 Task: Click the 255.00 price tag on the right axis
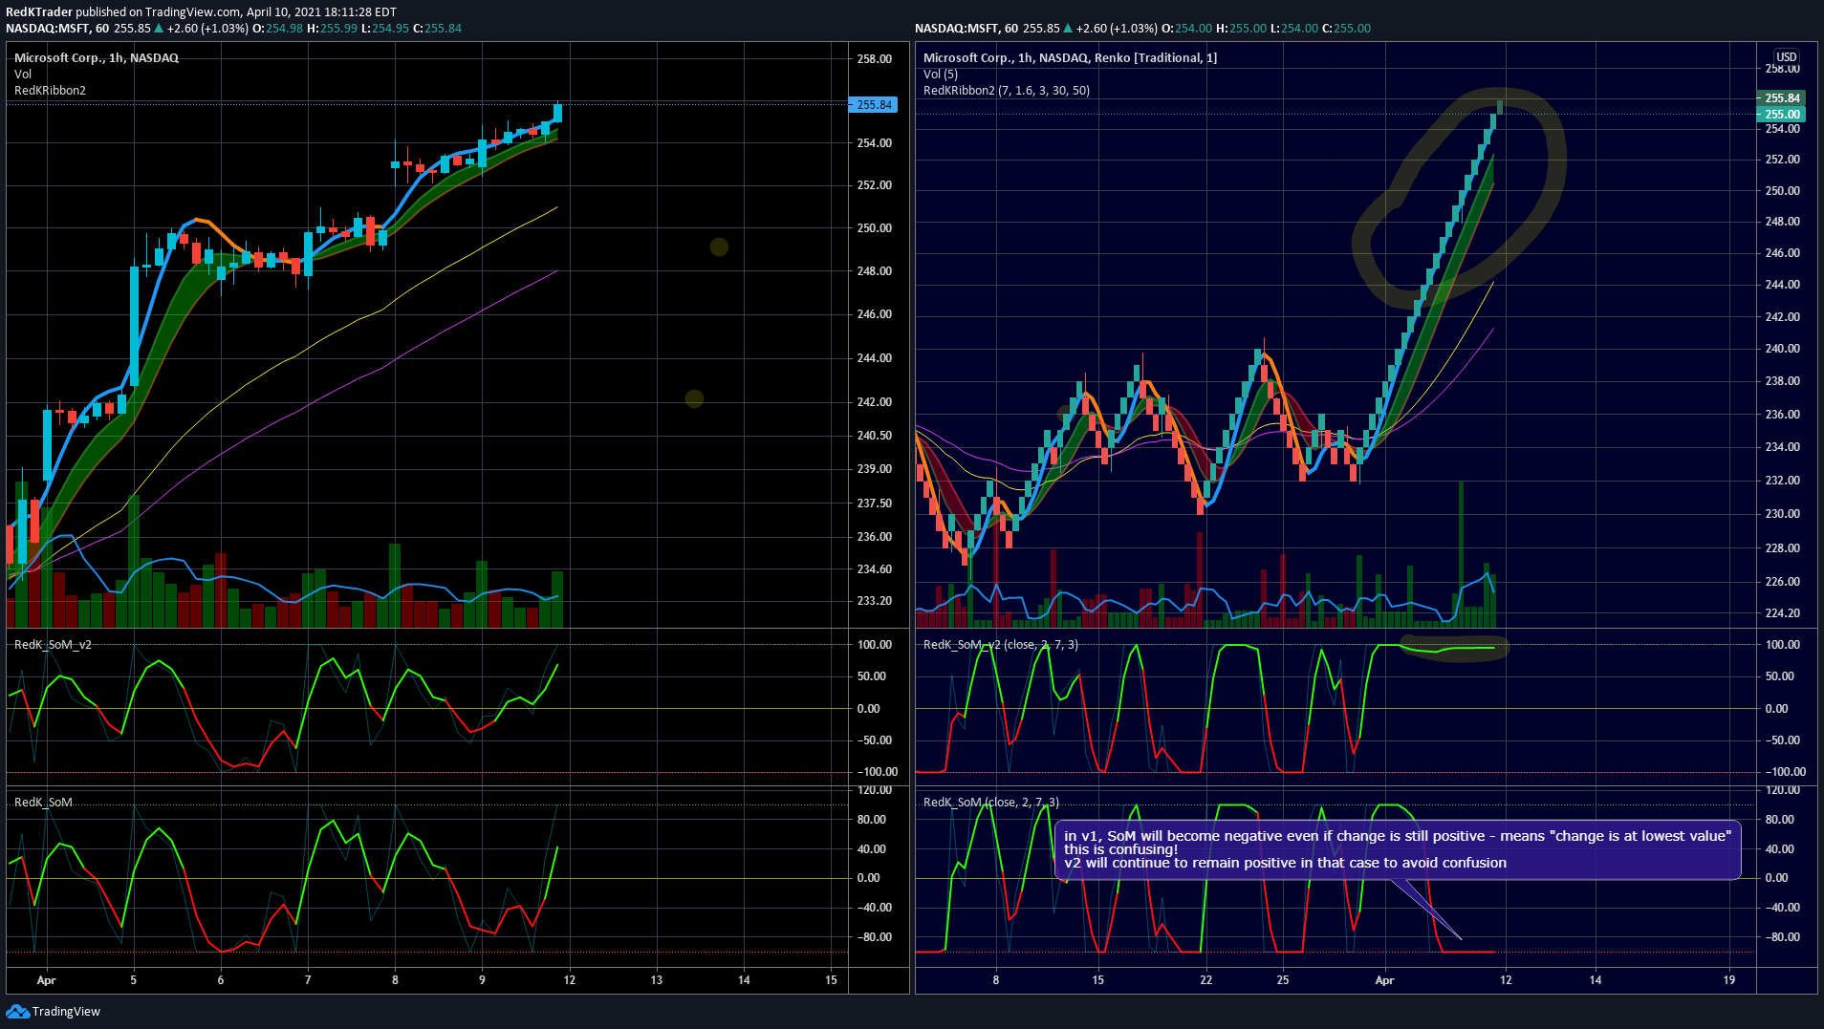point(1782,115)
